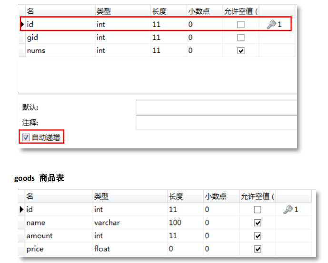Toggle the 自动递增 auto-increment checkbox
The image size is (328, 263).
point(26,137)
